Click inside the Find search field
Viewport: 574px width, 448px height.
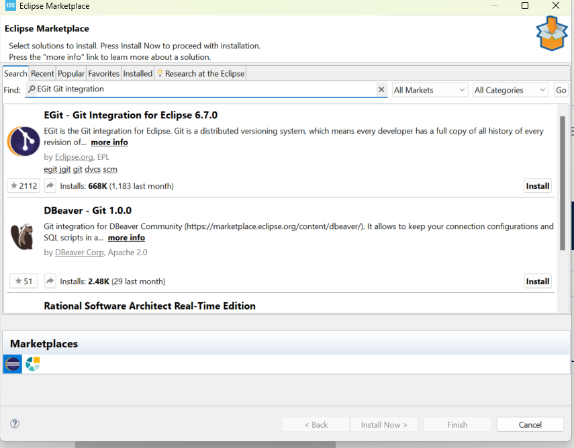201,89
